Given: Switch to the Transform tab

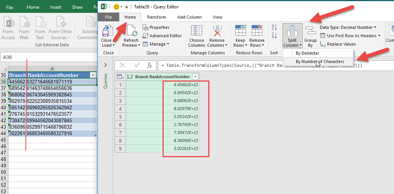Looking at the screenshot, I should [x=156, y=17].
